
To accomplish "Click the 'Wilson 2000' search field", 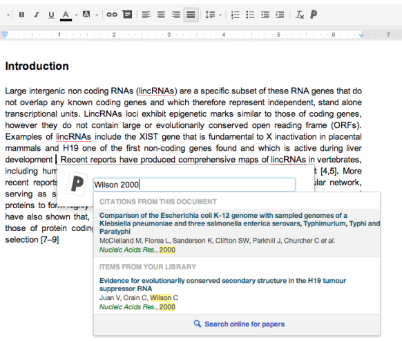I will [194, 185].
